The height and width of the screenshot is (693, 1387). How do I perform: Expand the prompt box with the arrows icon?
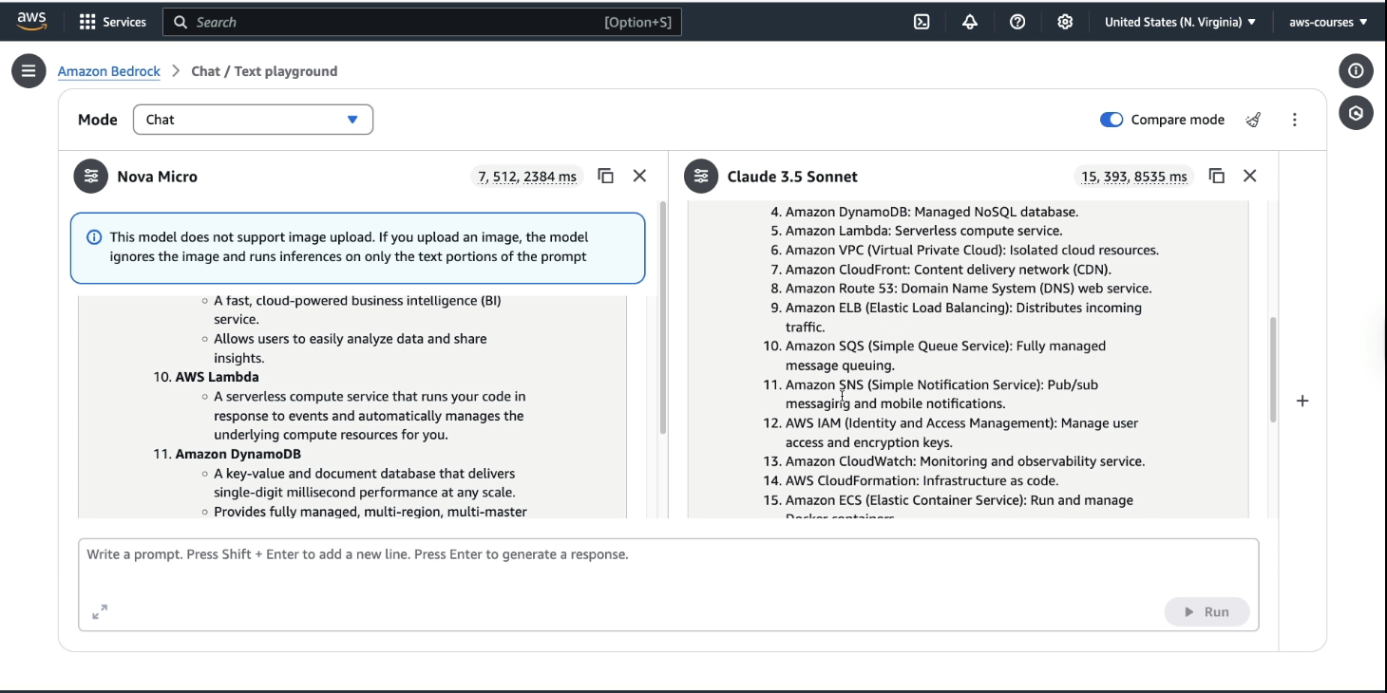coord(100,612)
